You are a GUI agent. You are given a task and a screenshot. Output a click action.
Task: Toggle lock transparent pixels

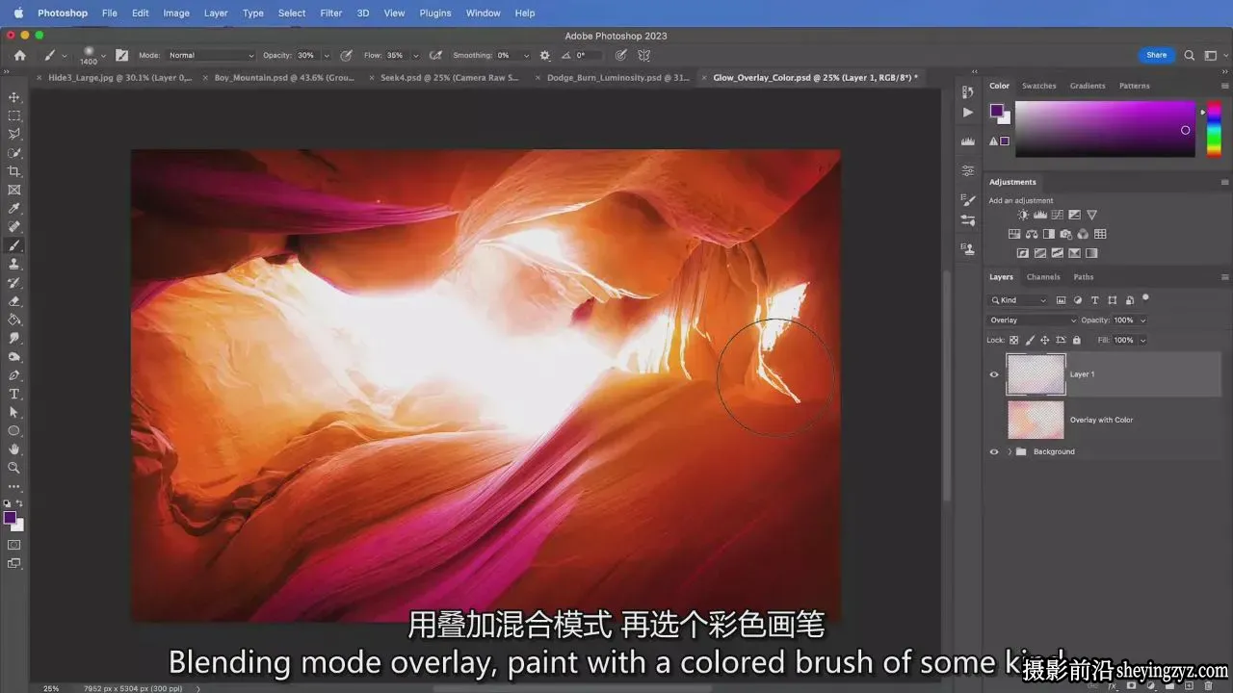[1014, 340]
